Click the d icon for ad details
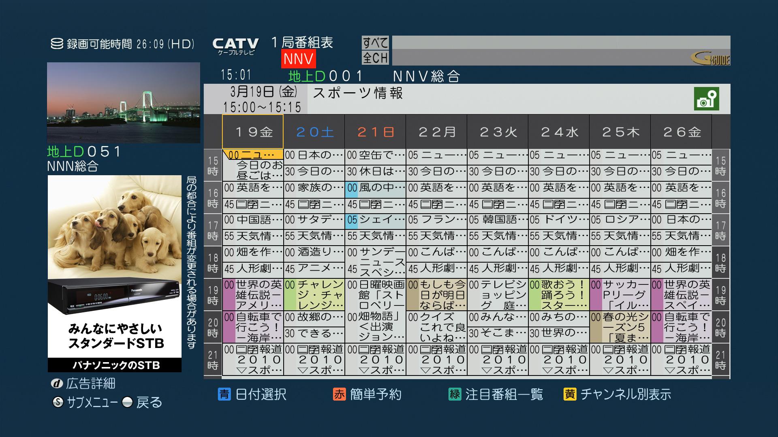 pos(58,384)
